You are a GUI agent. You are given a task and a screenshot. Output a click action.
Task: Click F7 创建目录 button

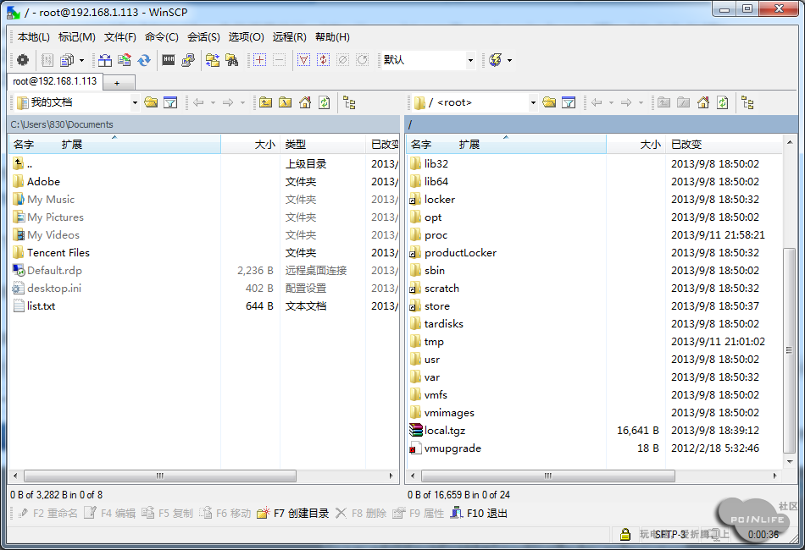coord(294,513)
